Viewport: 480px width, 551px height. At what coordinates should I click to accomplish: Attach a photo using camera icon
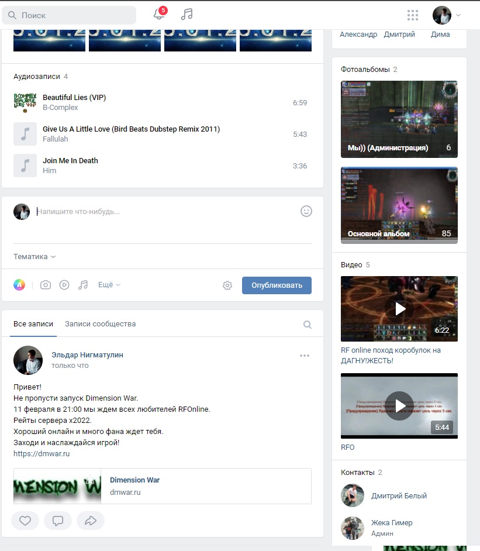45,285
